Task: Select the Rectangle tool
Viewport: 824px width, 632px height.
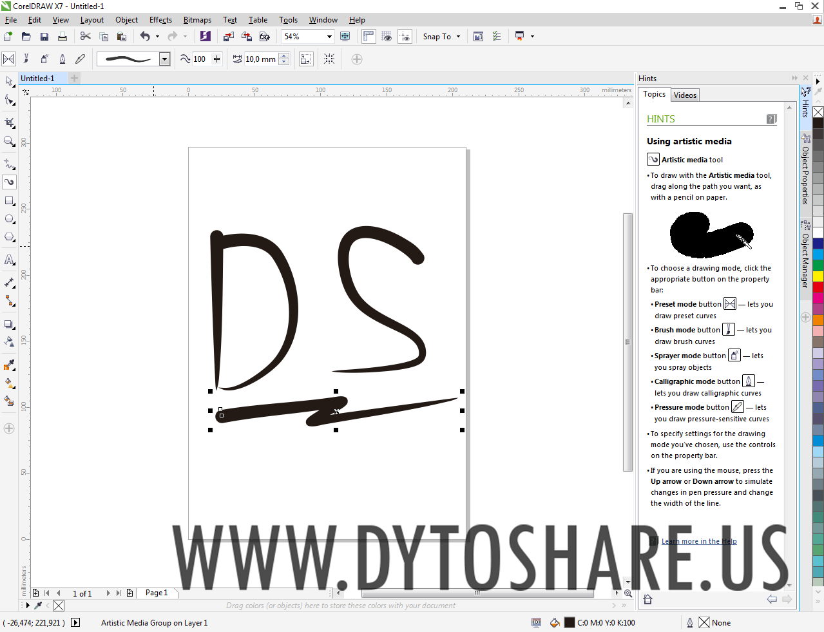Action: tap(9, 200)
